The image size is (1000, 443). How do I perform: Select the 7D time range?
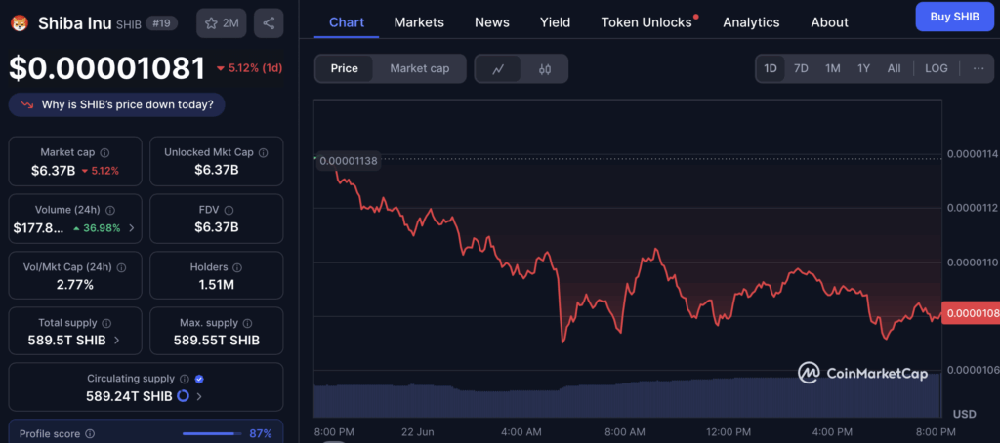point(801,69)
